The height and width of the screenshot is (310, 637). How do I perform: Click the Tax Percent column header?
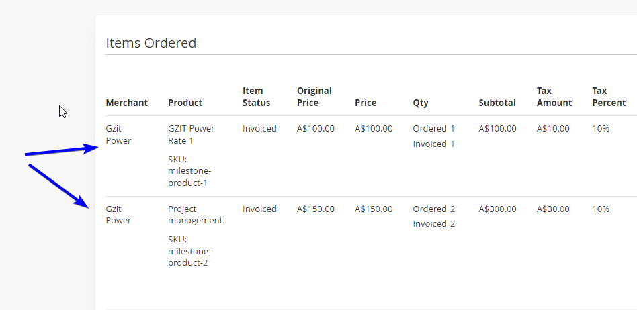click(x=609, y=97)
